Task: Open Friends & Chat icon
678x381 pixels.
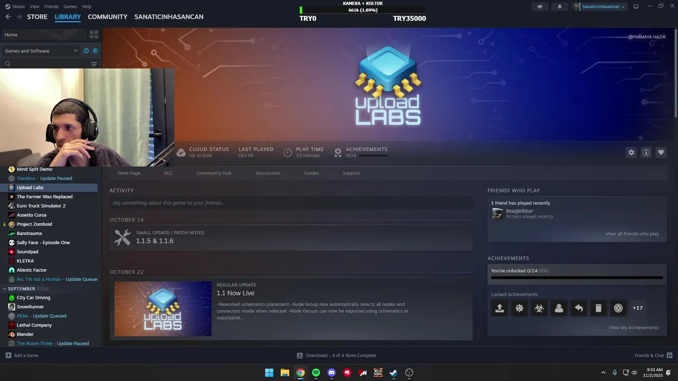Action: click(670, 356)
